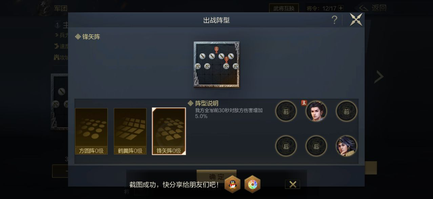Image resolution: width=433 pixels, height=199 pixels.
Task: Select the 方圆阵0级 formation card
Action: (x=91, y=131)
